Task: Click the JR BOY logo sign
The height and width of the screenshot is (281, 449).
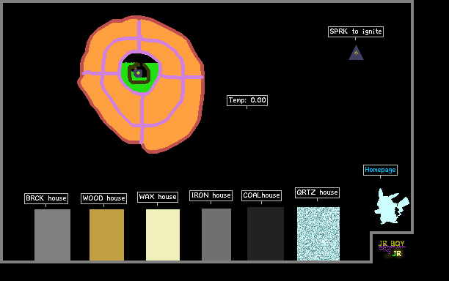Action: [x=392, y=249]
